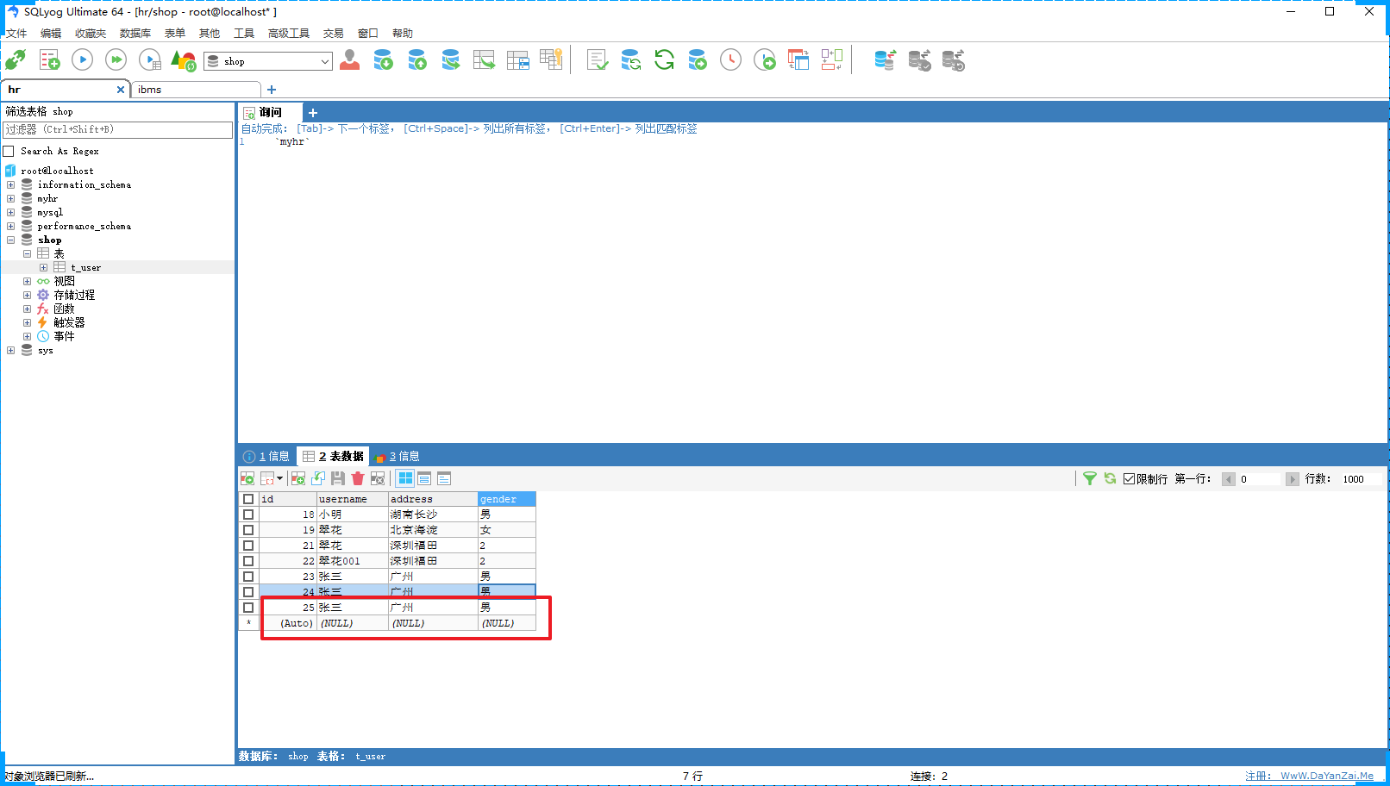Click the database export up-arrow icon
The width and height of the screenshot is (1390, 786).
point(417,60)
